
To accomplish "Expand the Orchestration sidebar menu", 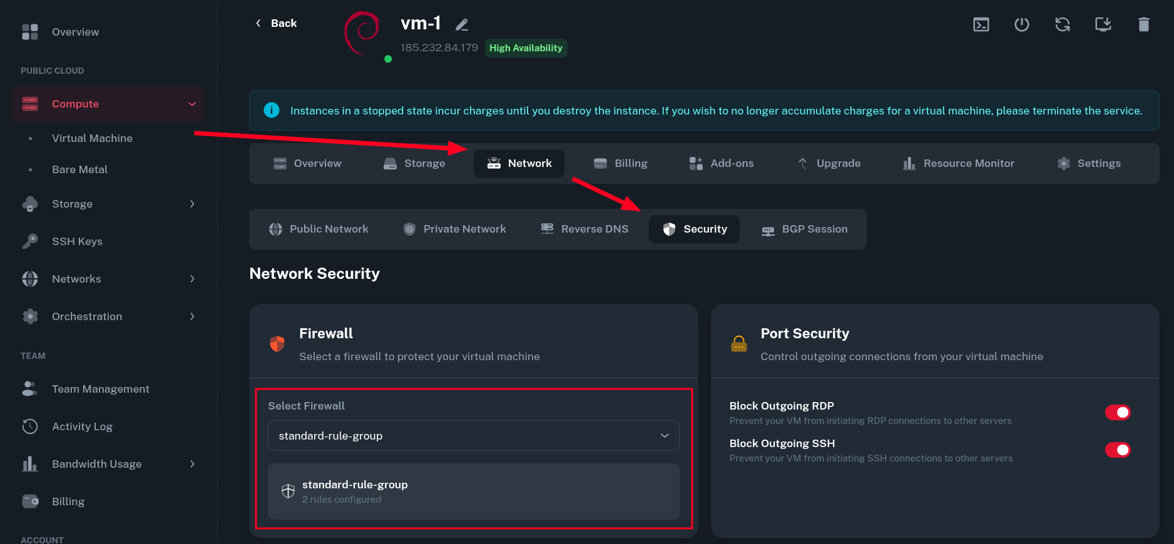I will pos(191,316).
